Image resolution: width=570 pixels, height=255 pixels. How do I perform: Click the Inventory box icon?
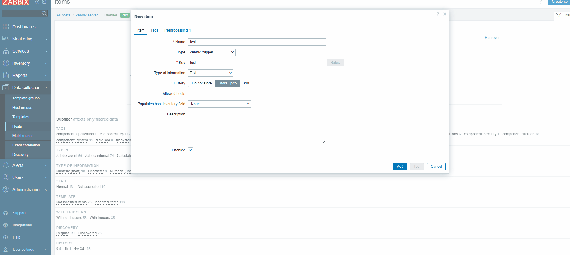point(6,63)
